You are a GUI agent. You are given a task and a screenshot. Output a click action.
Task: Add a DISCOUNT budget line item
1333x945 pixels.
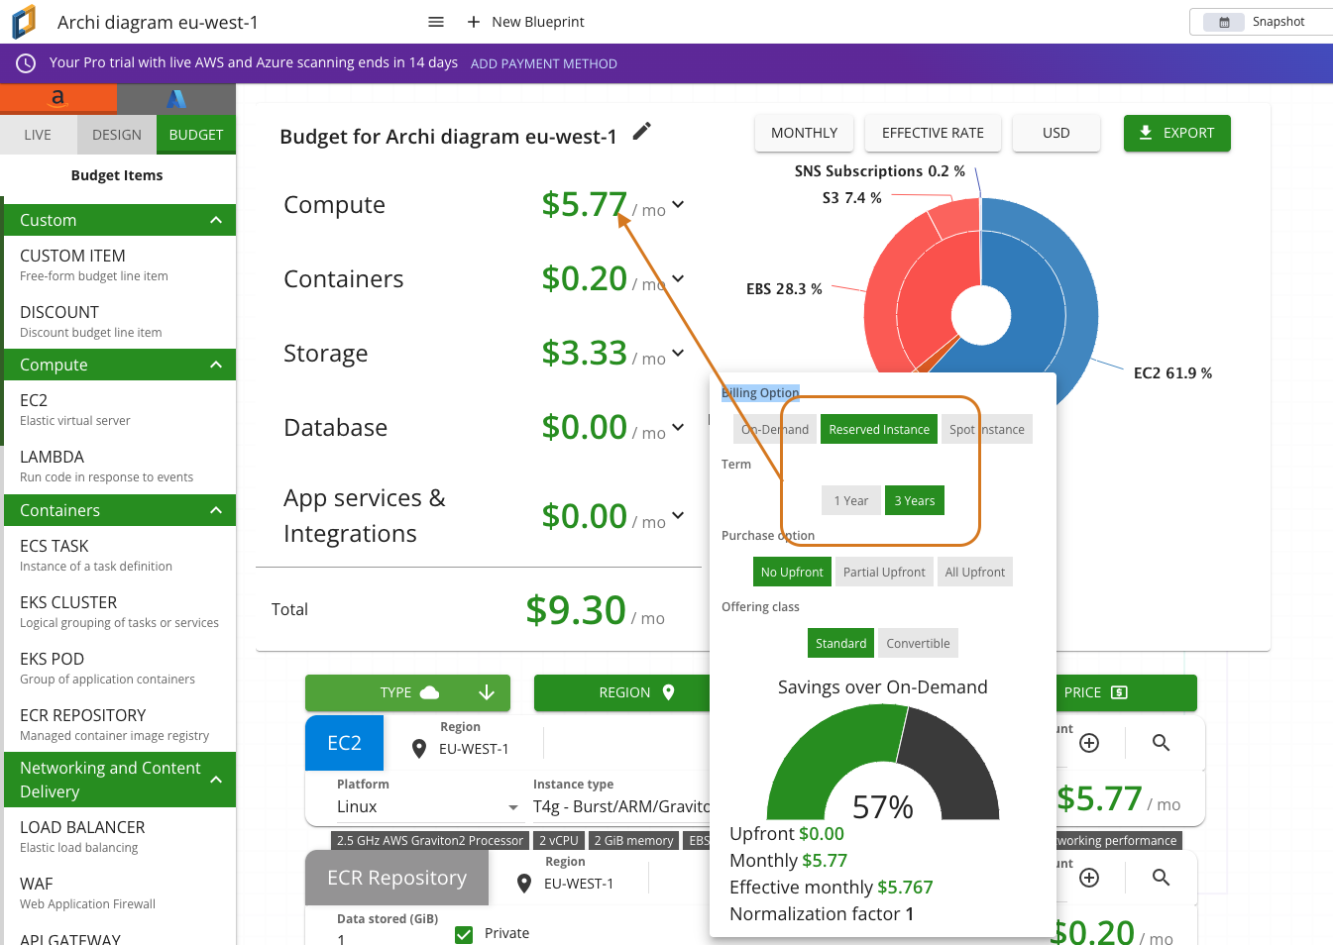coord(118,321)
